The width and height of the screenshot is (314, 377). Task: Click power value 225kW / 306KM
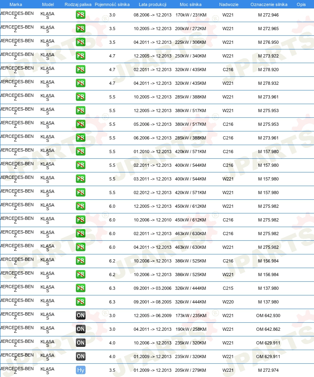(190, 42)
